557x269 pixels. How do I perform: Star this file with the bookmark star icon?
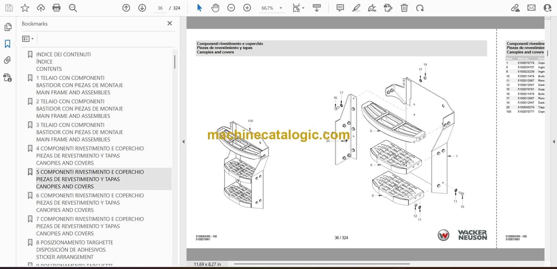click(x=25, y=8)
